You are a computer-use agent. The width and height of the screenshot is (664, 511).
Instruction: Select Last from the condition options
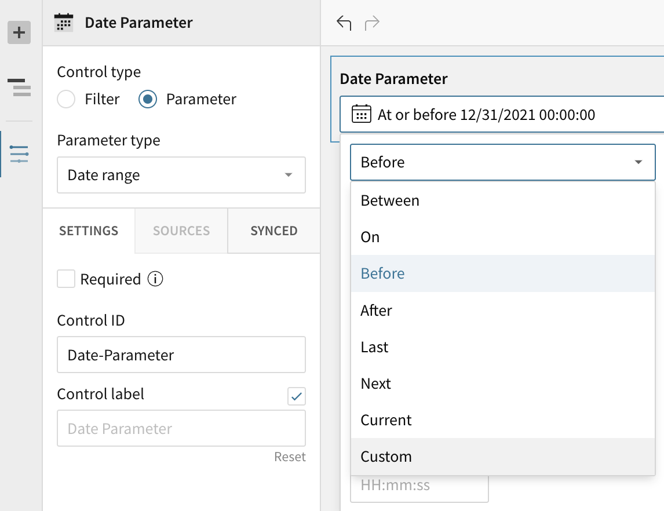pos(374,346)
